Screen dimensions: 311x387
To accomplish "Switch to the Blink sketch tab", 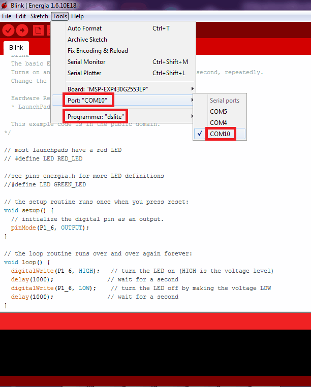I will point(16,48).
